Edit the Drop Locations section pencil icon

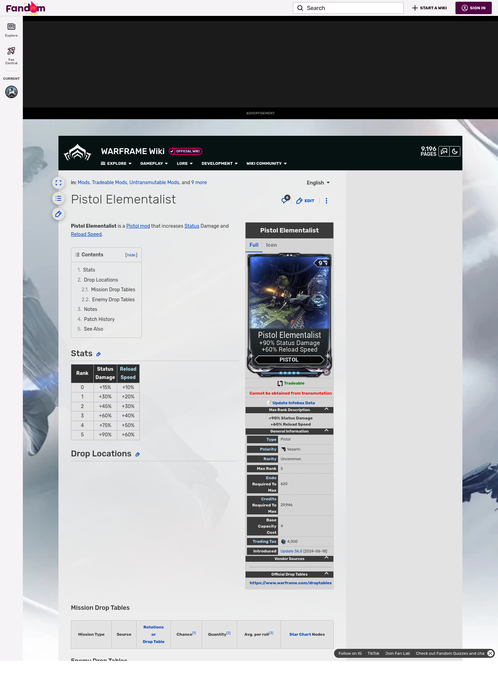(x=138, y=454)
